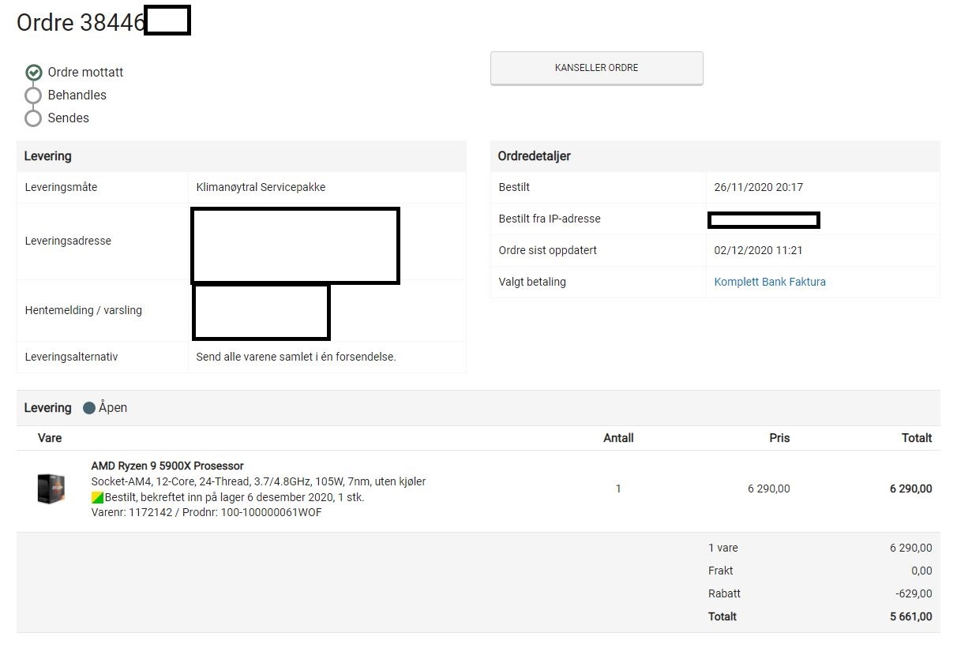
Task: Click the Ryzen 9 5900X product thumbnail
Action: pos(51,488)
